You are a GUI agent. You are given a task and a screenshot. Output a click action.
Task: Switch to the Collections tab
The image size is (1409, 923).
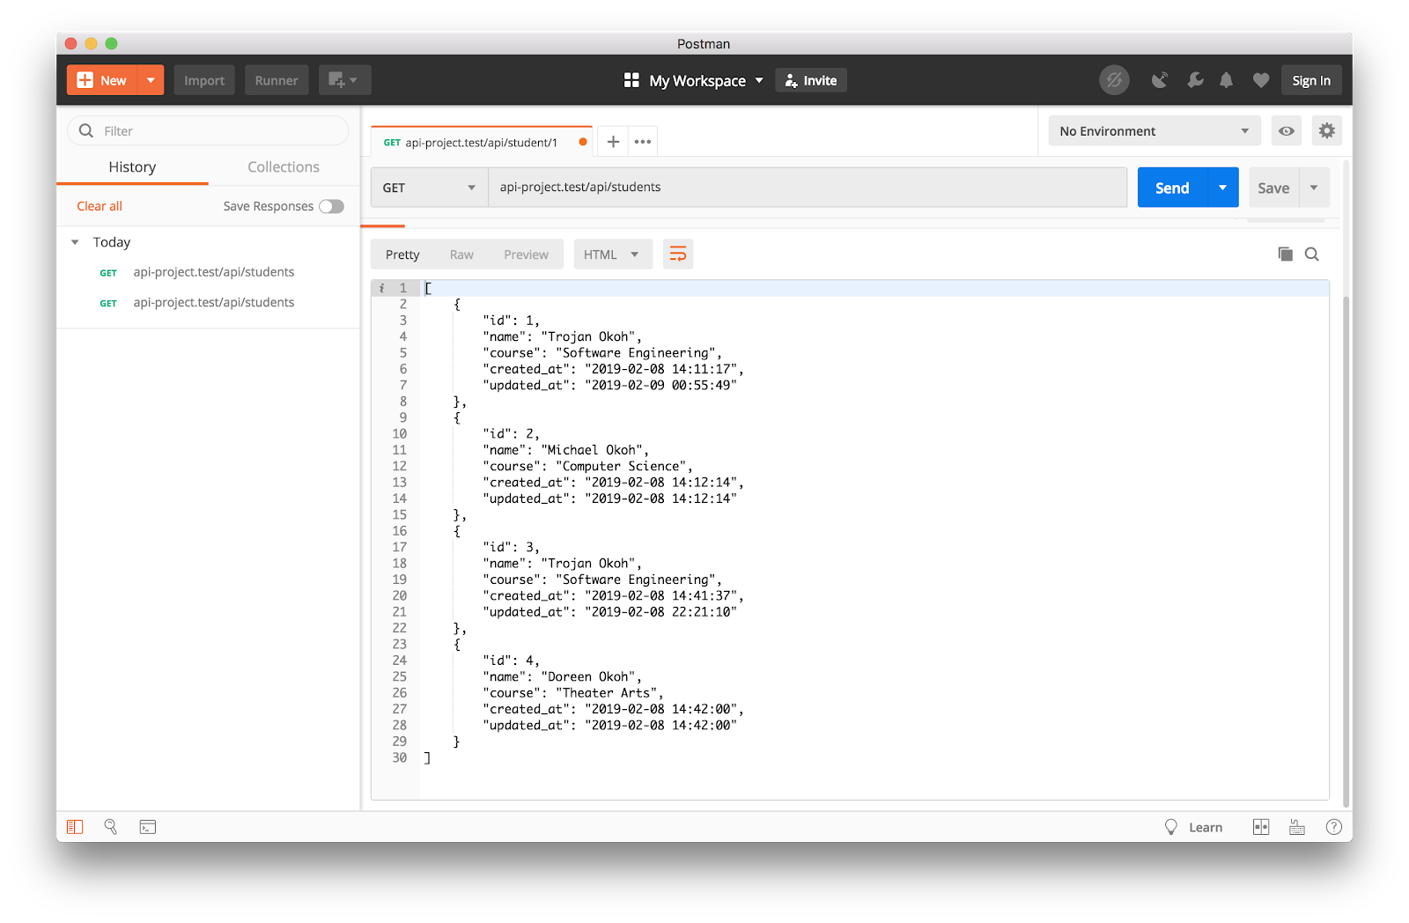coord(283,167)
